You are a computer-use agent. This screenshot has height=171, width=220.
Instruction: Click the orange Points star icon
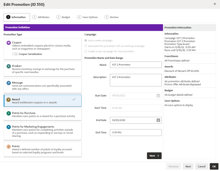(x=8, y=146)
